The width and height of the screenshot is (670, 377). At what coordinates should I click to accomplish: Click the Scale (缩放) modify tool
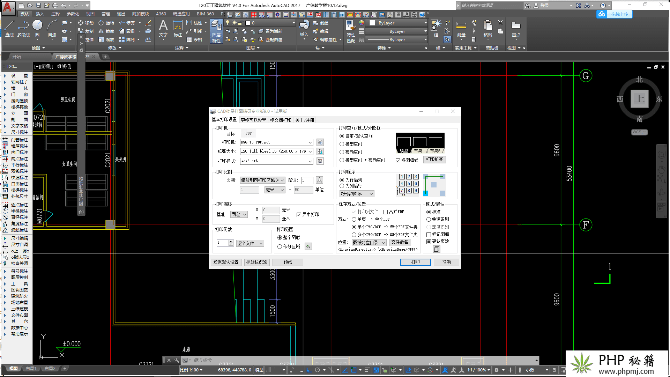[106, 39]
